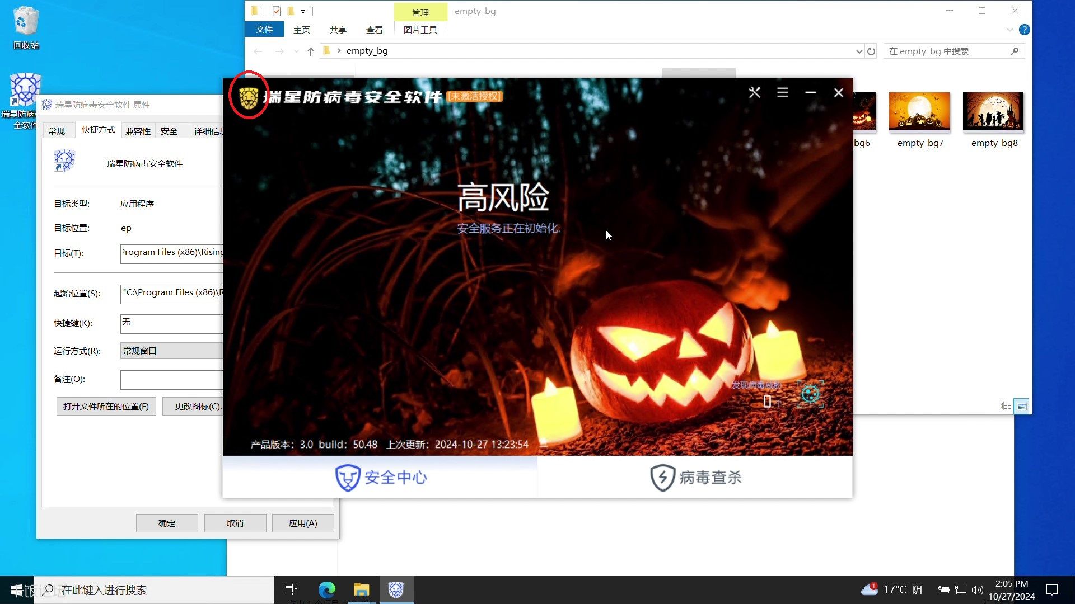Click the 更改图标 button
The image size is (1075, 604).
click(x=194, y=406)
